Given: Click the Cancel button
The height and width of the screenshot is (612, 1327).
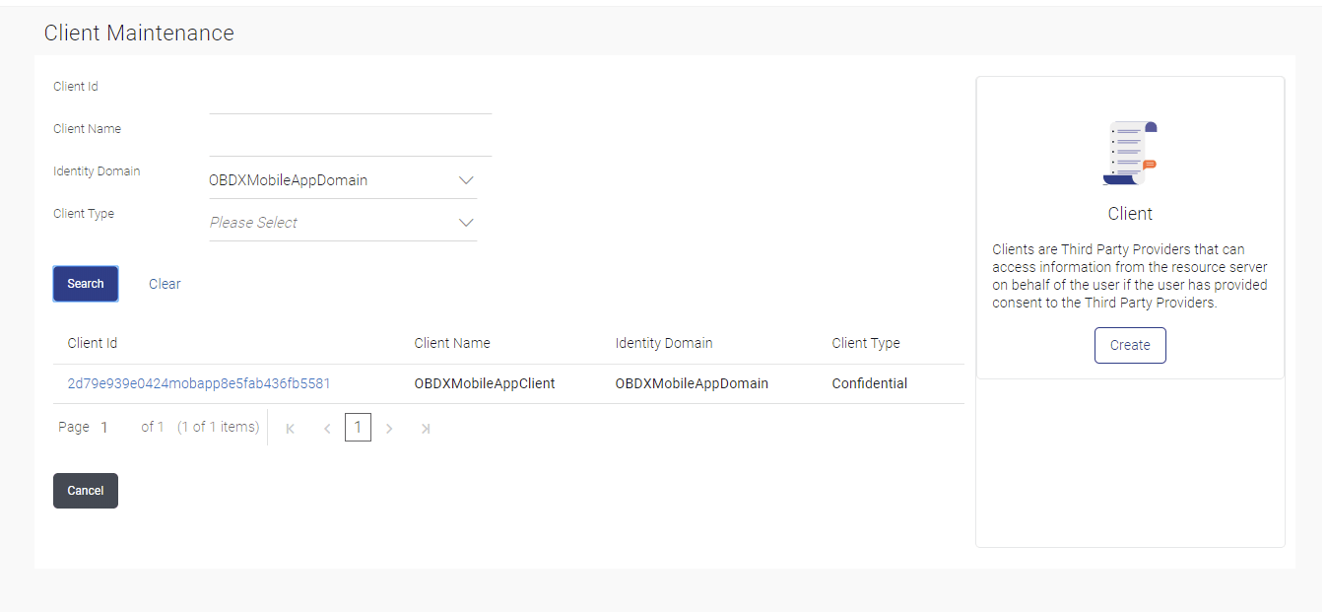Looking at the screenshot, I should [x=86, y=491].
